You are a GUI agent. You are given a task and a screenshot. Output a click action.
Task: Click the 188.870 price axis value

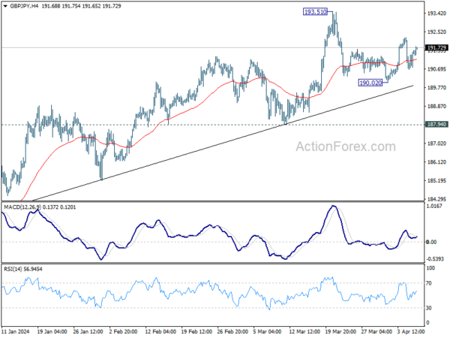436,107
